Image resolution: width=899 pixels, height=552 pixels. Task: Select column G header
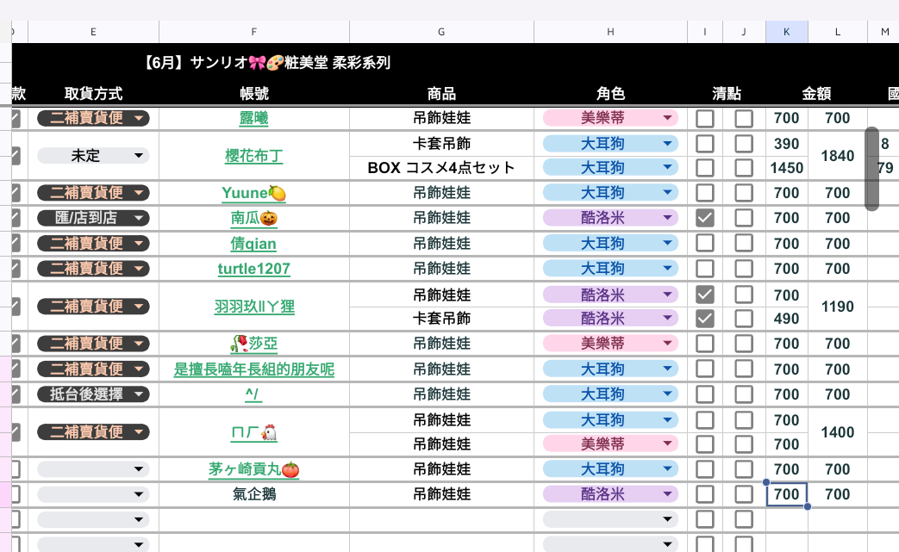pos(441,32)
